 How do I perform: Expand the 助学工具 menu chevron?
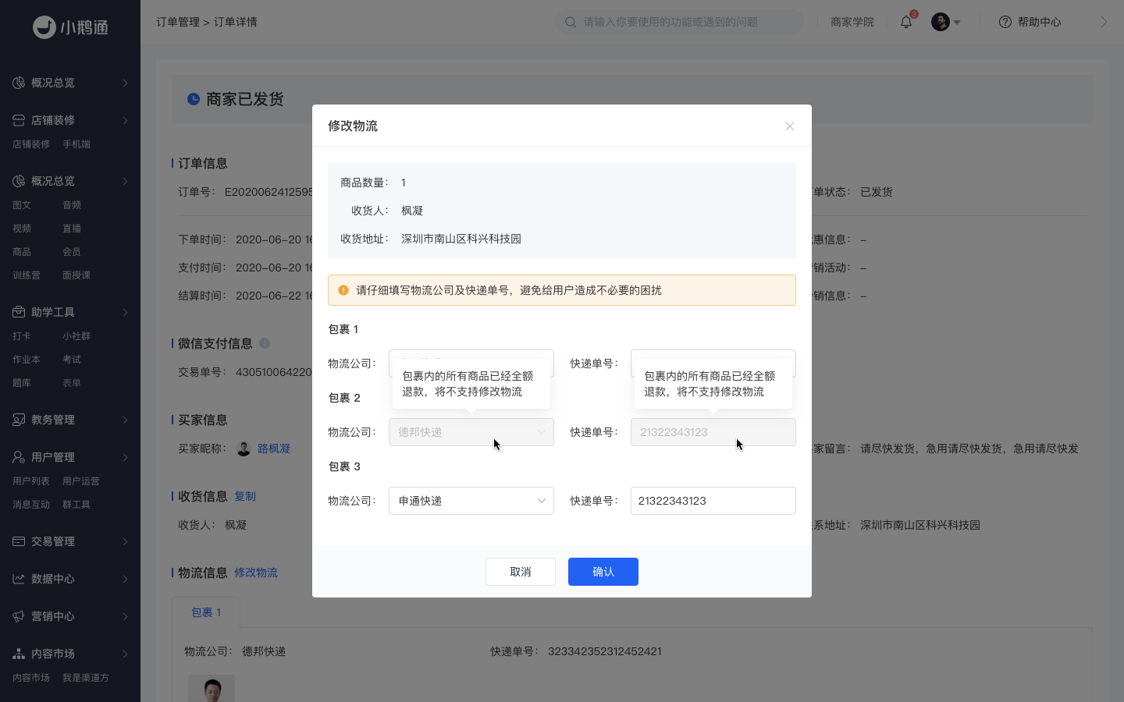pyautogui.click(x=125, y=312)
